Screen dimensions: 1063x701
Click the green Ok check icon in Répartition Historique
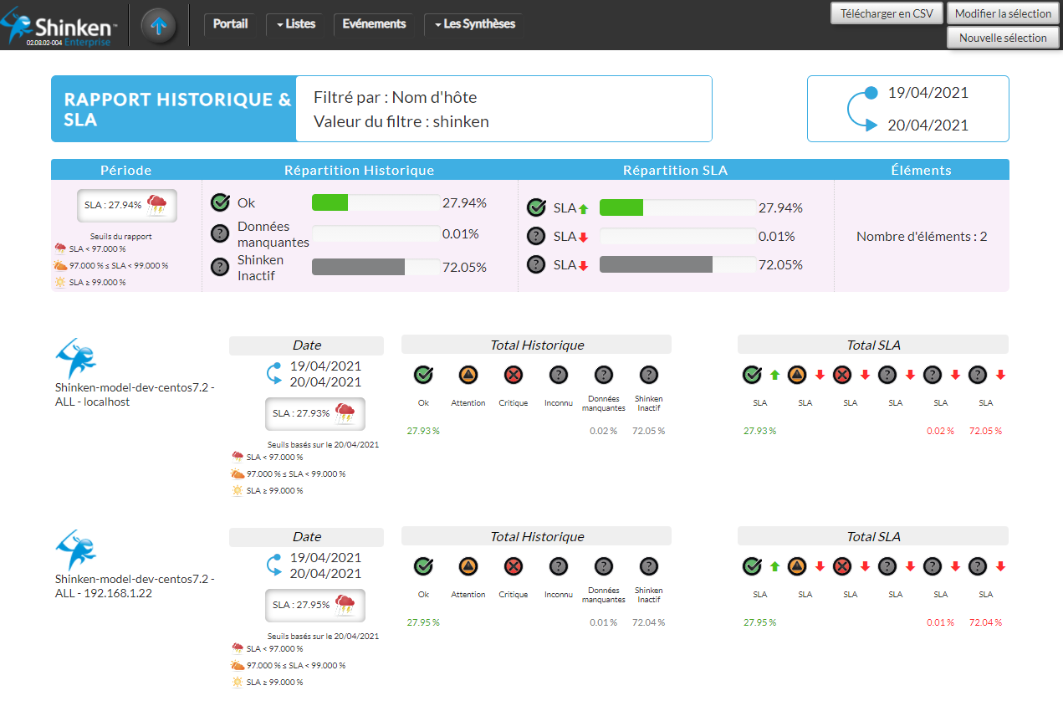220,202
